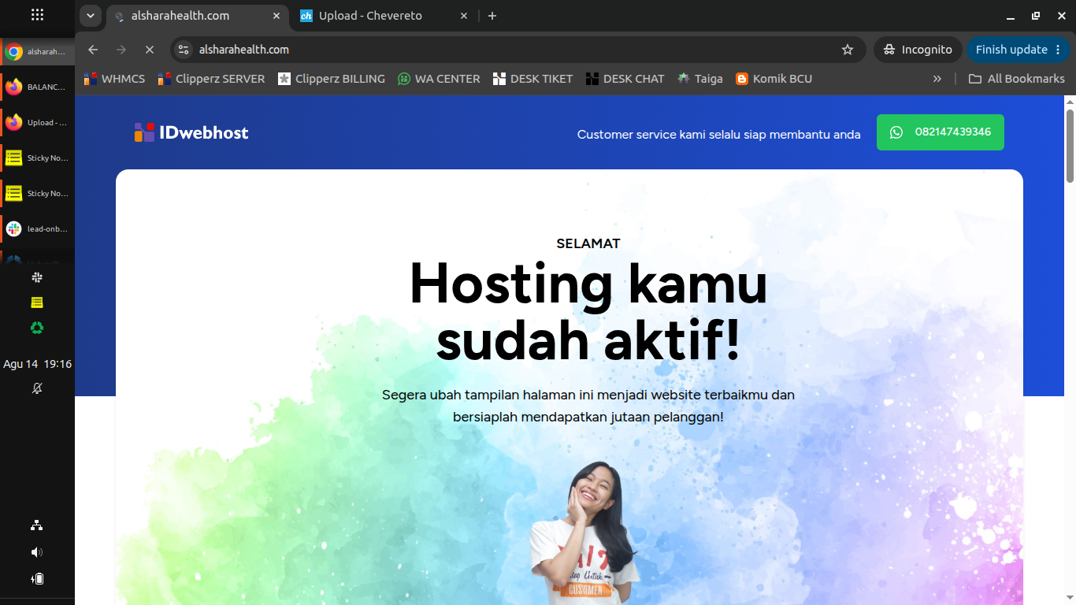This screenshot has width=1076, height=605.
Task: Open a new tab with plus button
Action: [x=492, y=16]
